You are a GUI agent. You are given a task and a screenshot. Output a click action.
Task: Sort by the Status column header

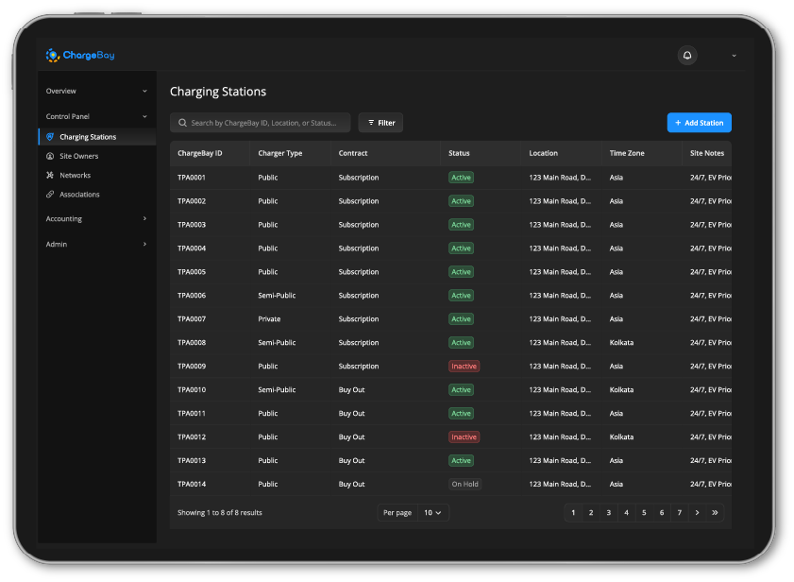point(459,153)
